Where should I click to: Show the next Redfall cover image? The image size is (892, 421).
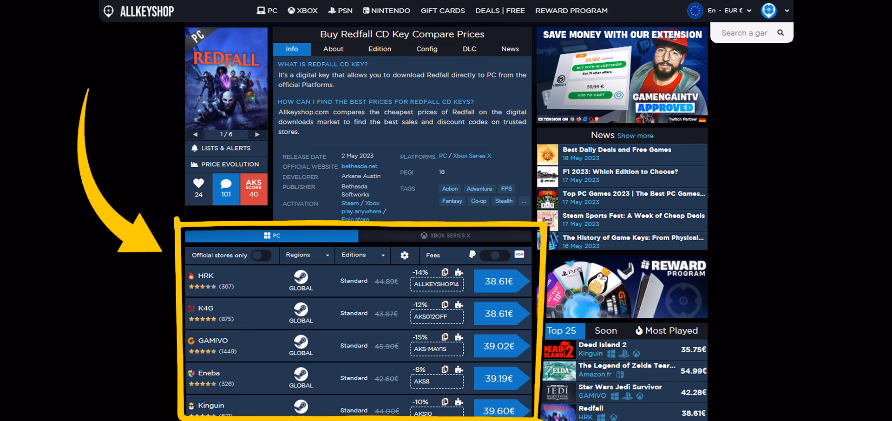point(257,134)
